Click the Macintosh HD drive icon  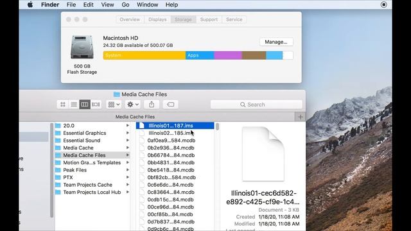82,47
